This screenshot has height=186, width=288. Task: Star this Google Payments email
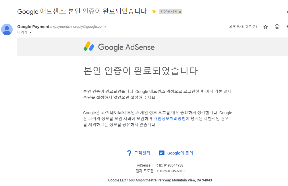click(265, 27)
